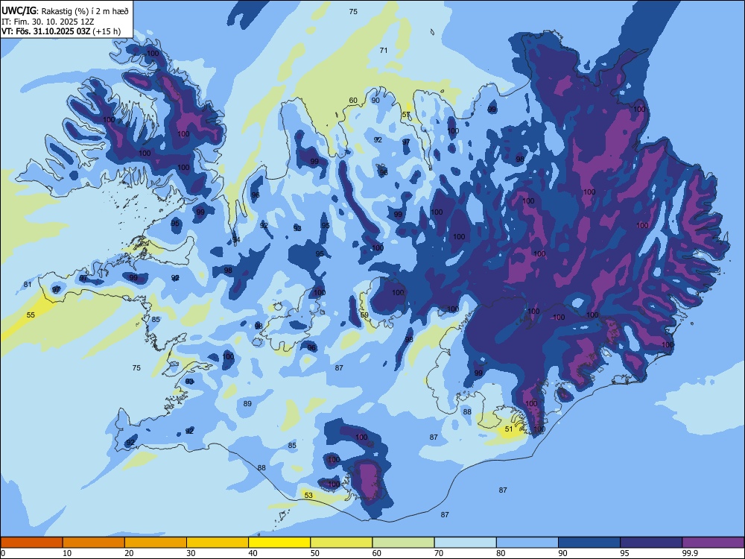Select the dark blue 90–95 legend swatch
Screen dimensions: 745x559
coord(589,543)
